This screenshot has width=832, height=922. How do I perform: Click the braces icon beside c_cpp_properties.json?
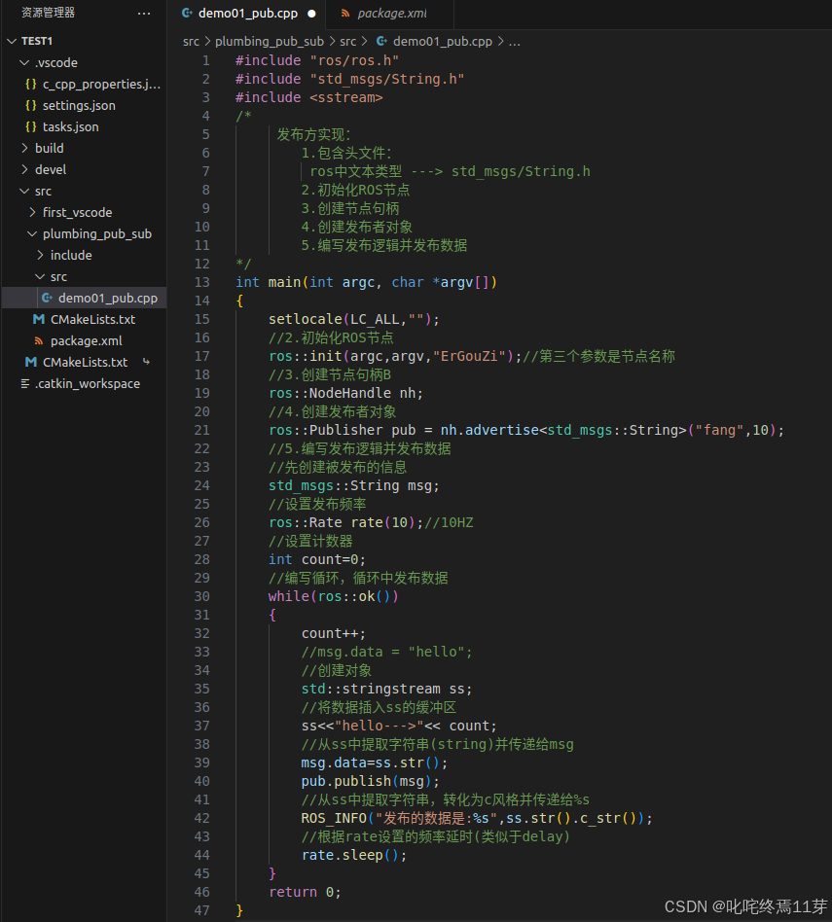[31, 84]
